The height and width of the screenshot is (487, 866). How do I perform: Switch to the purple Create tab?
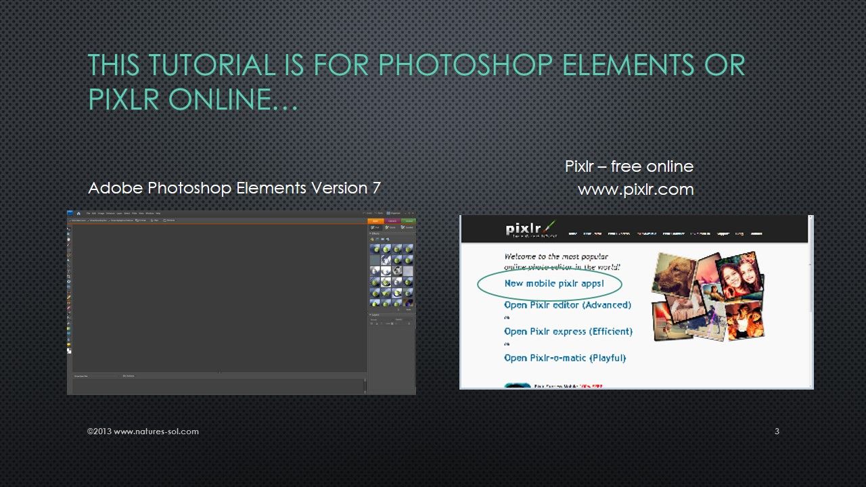click(x=392, y=221)
